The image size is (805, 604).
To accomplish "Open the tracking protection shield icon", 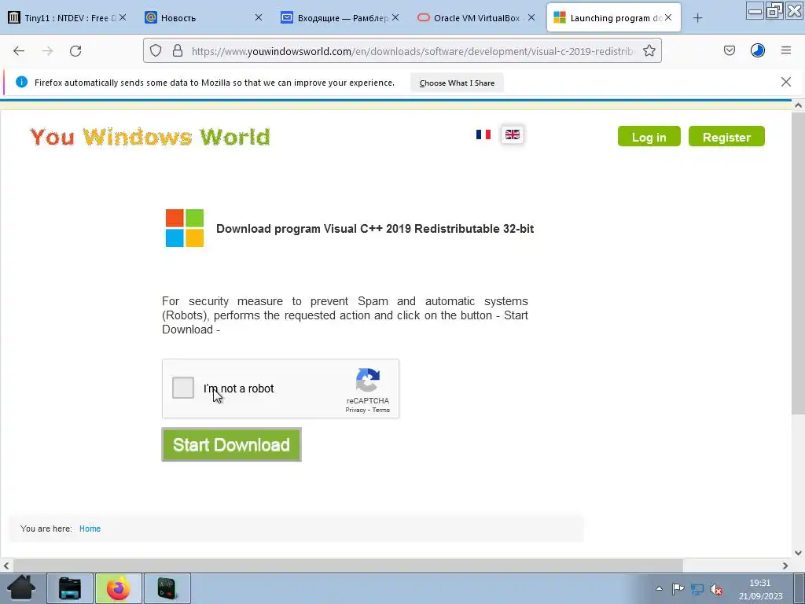I will [x=156, y=50].
